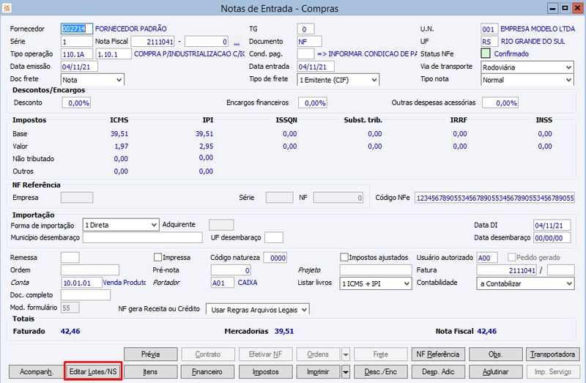Open NF Referência button
Image resolution: width=586 pixels, height=383 pixels.
[x=437, y=354]
